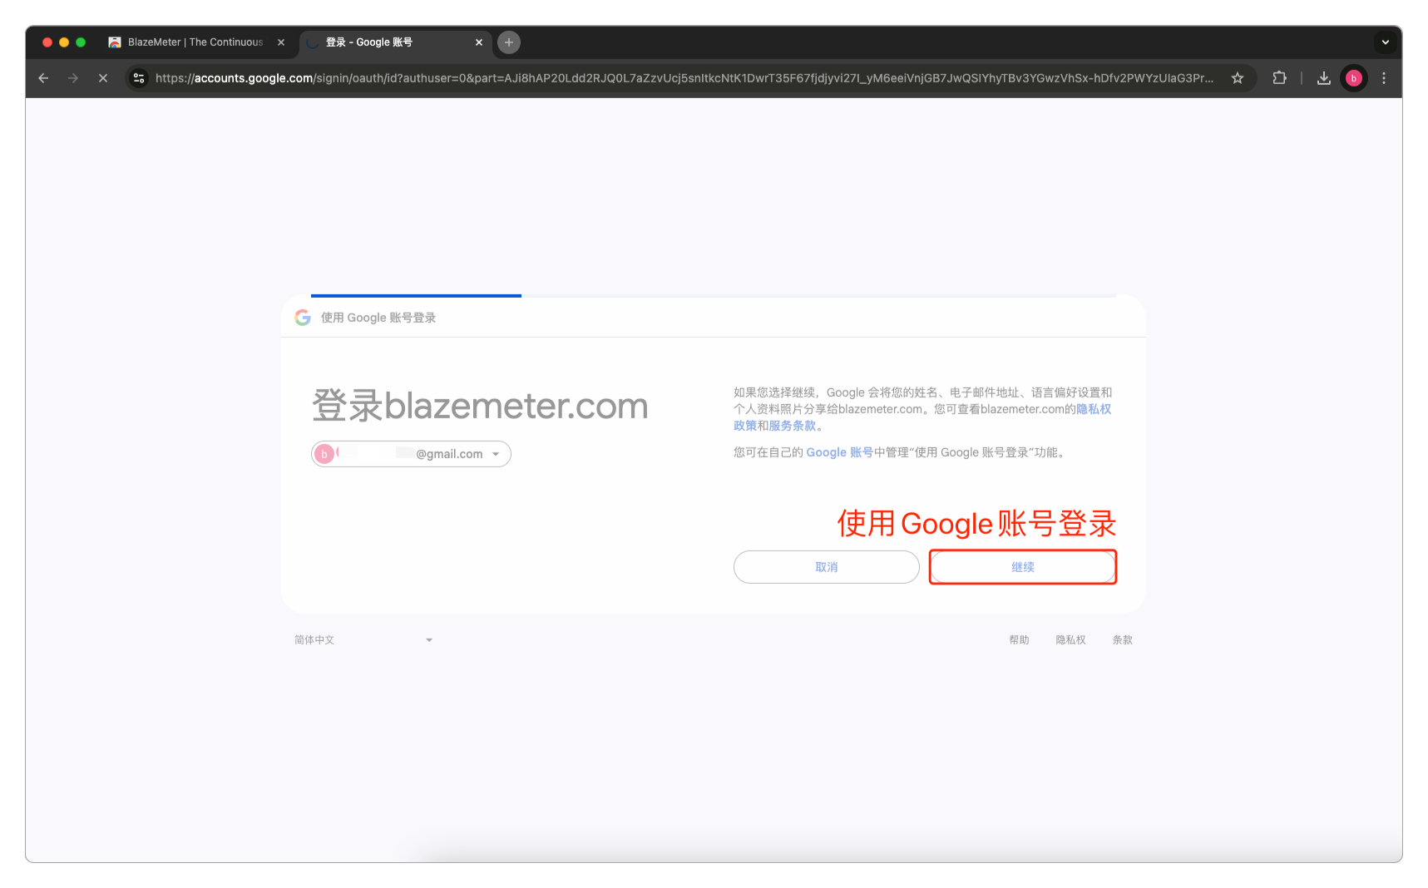
Task: Bookmark this page with the star icon
Action: [1238, 78]
